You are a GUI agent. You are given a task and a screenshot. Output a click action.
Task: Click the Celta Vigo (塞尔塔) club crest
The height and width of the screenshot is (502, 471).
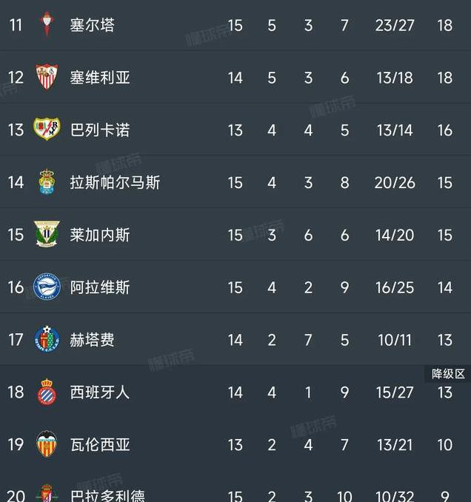(47, 24)
